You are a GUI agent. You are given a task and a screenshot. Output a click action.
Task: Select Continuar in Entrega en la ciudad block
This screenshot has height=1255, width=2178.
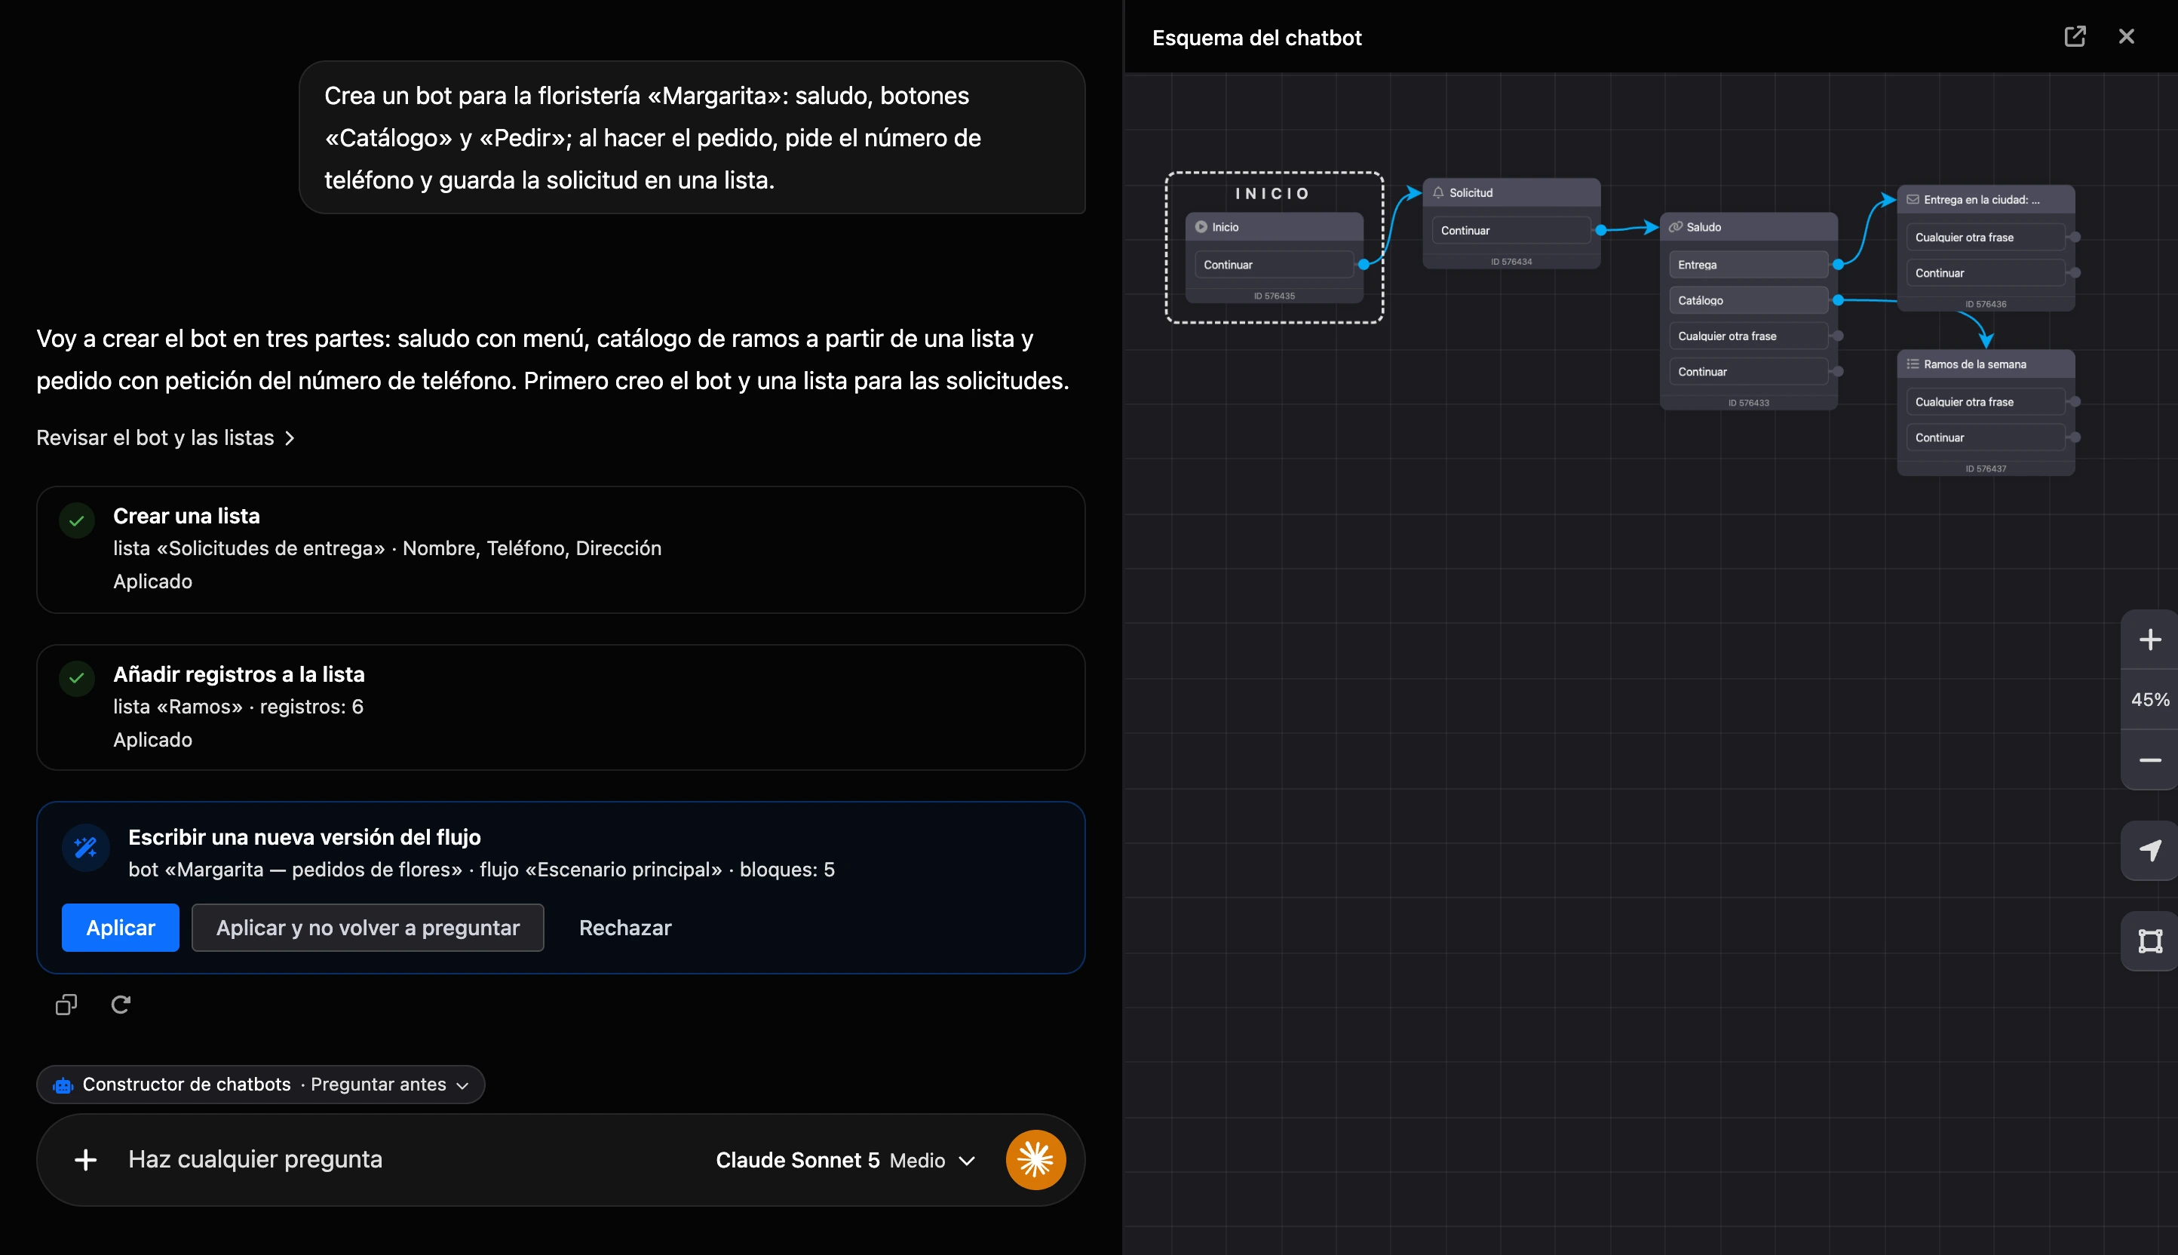point(1985,272)
